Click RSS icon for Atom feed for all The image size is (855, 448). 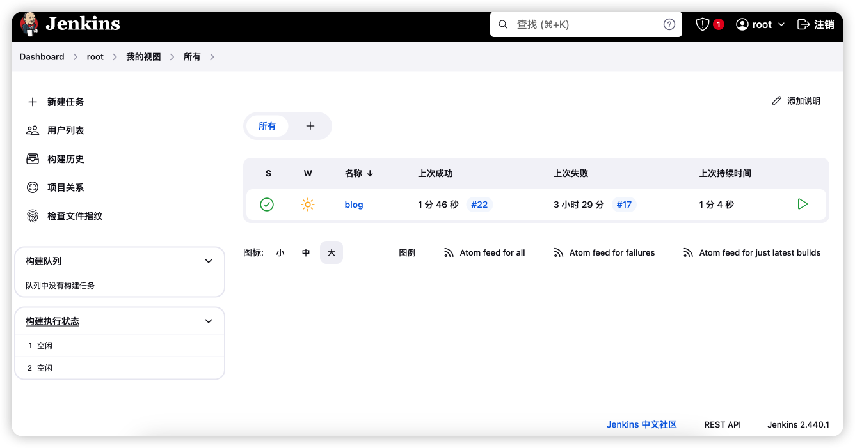point(449,253)
